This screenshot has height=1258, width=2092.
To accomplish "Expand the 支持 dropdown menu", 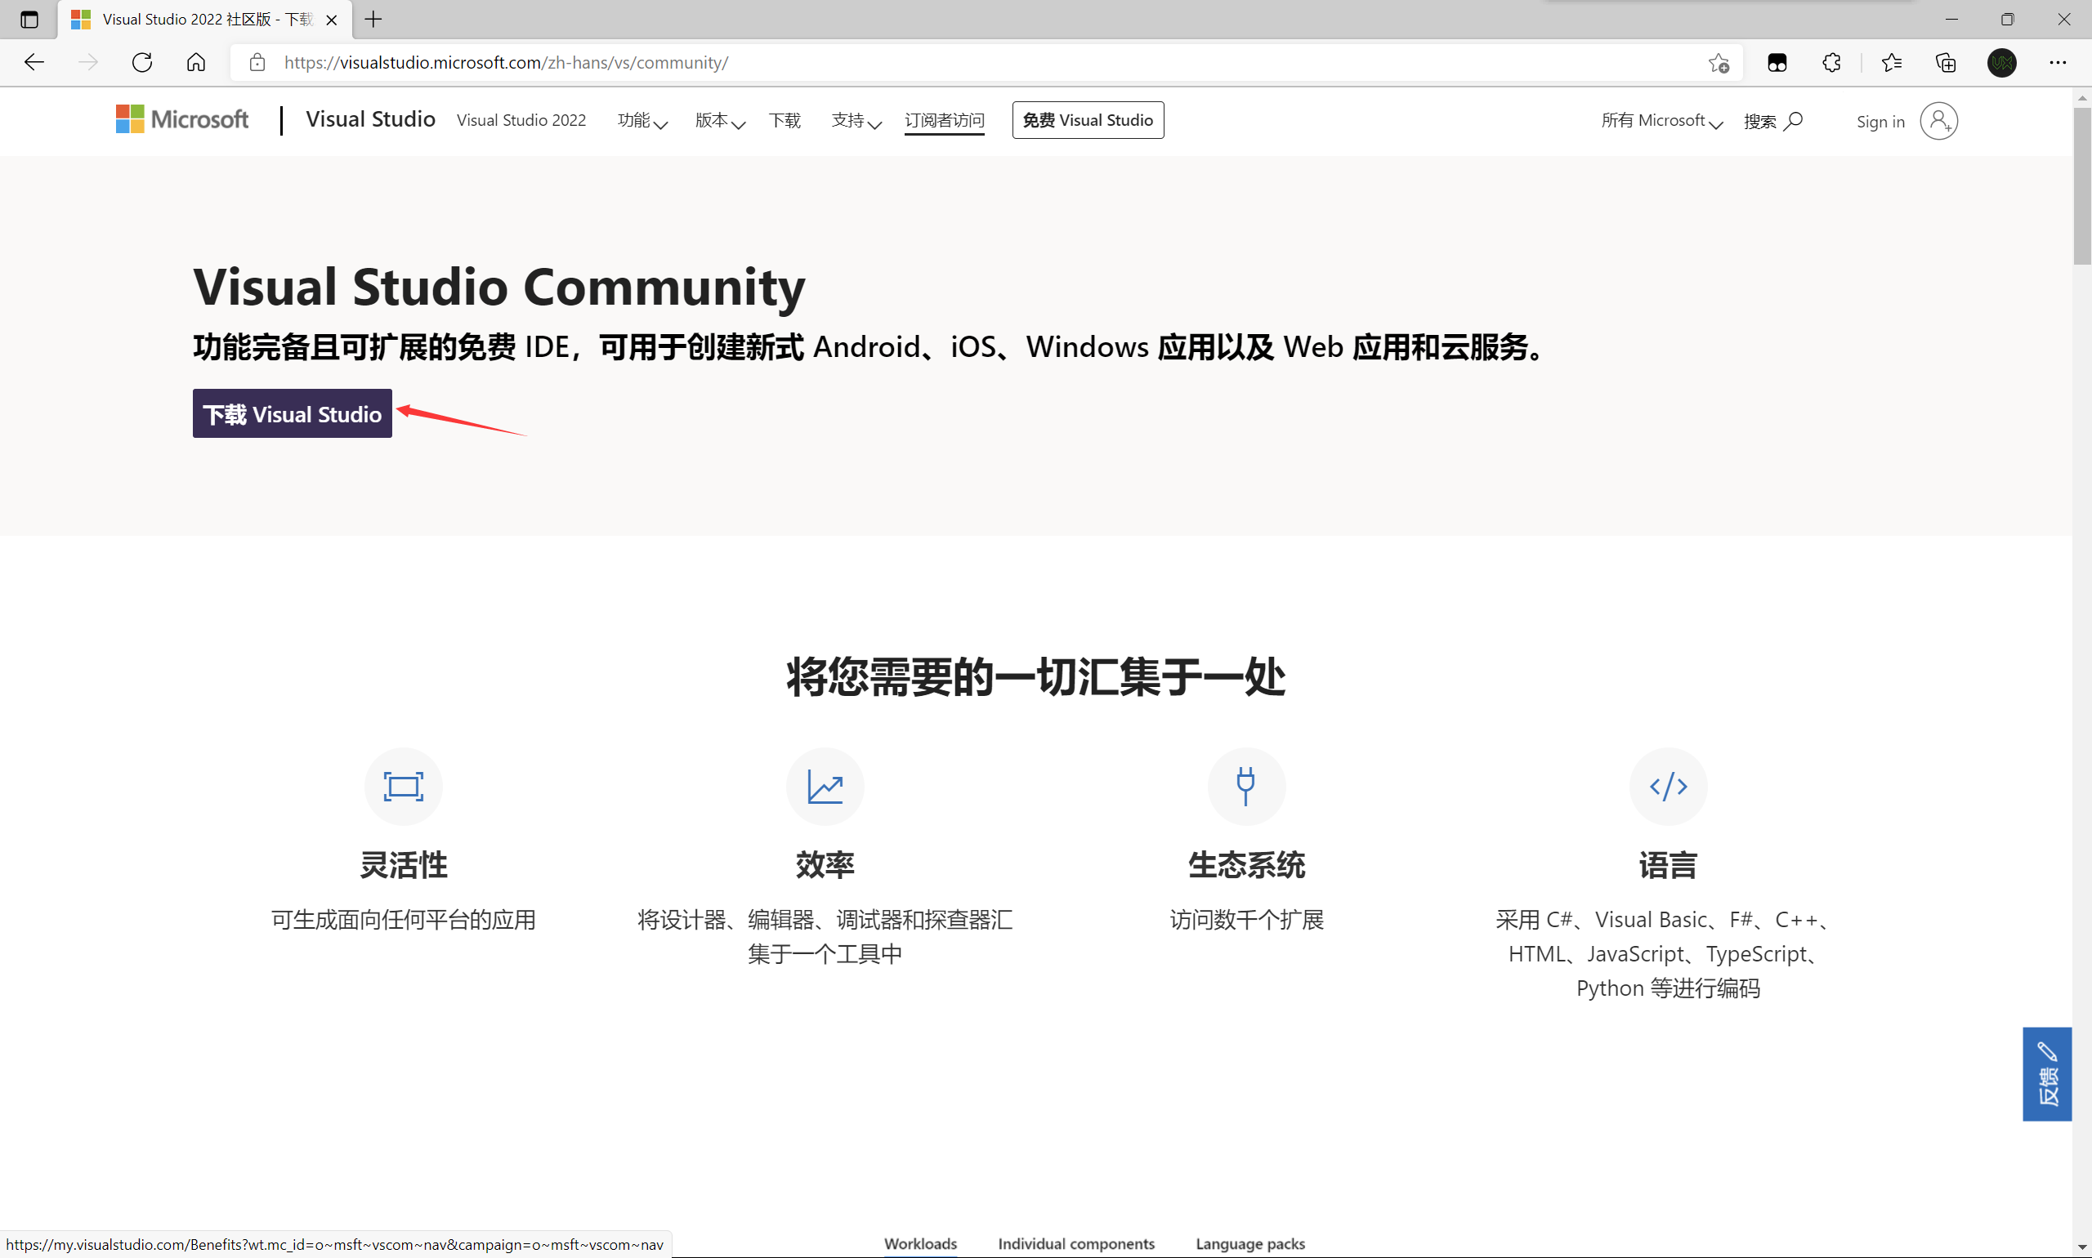I will point(856,120).
